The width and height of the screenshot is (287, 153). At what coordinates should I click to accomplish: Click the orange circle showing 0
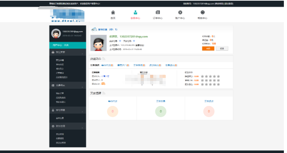coord(113,111)
